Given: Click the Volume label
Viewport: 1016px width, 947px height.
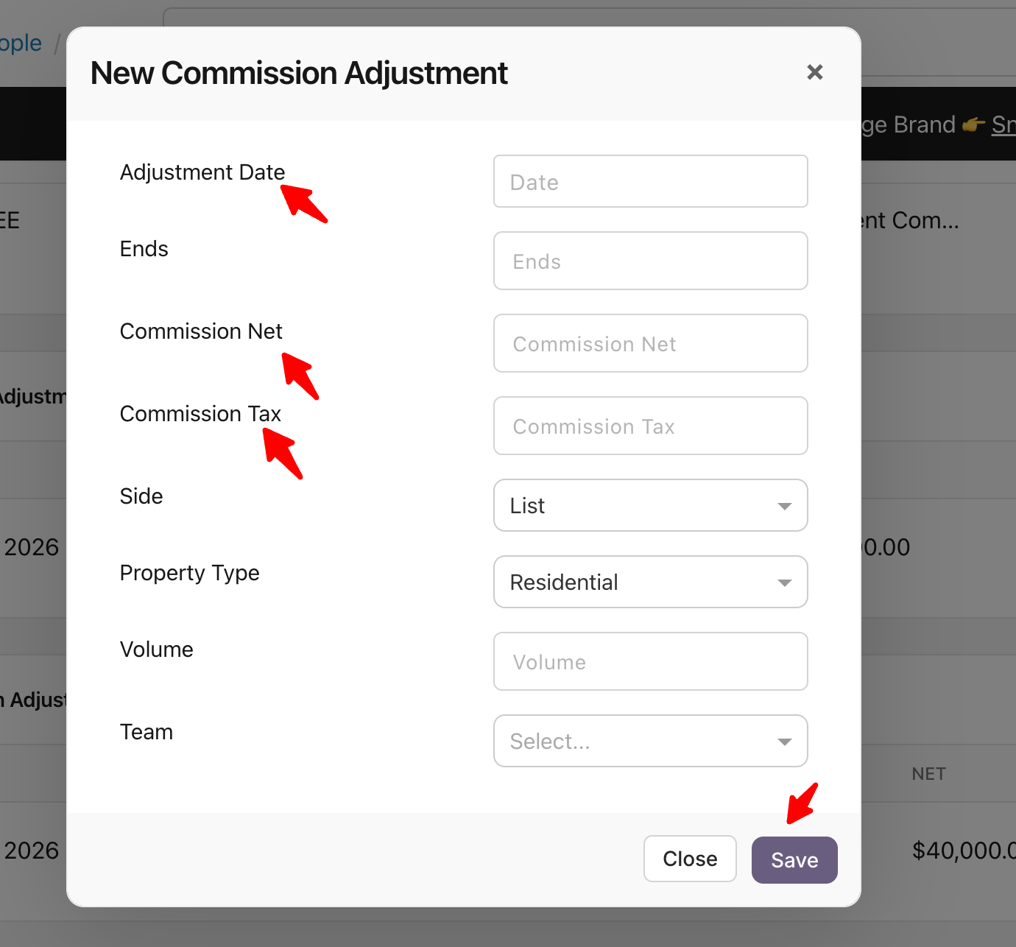Looking at the screenshot, I should [x=157, y=649].
